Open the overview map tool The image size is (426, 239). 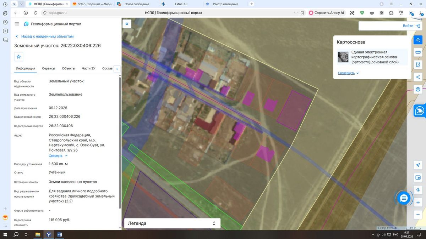coord(418,177)
